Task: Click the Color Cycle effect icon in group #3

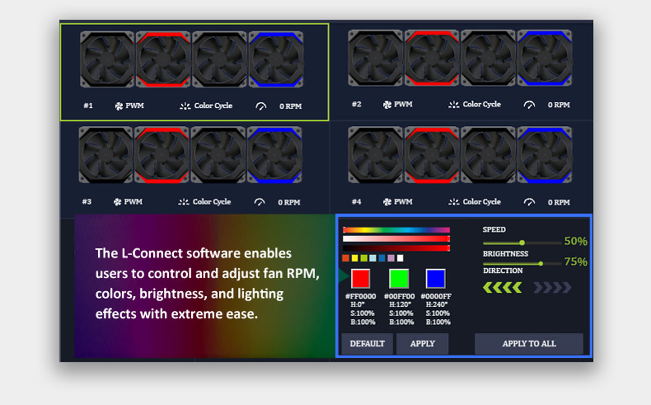Action: tap(184, 202)
